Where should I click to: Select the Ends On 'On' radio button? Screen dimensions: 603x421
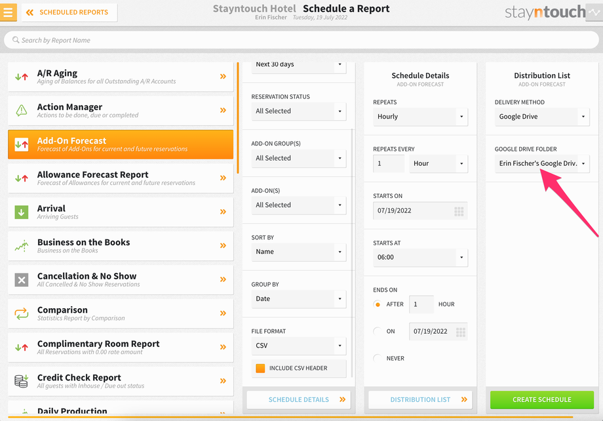click(x=378, y=331)
